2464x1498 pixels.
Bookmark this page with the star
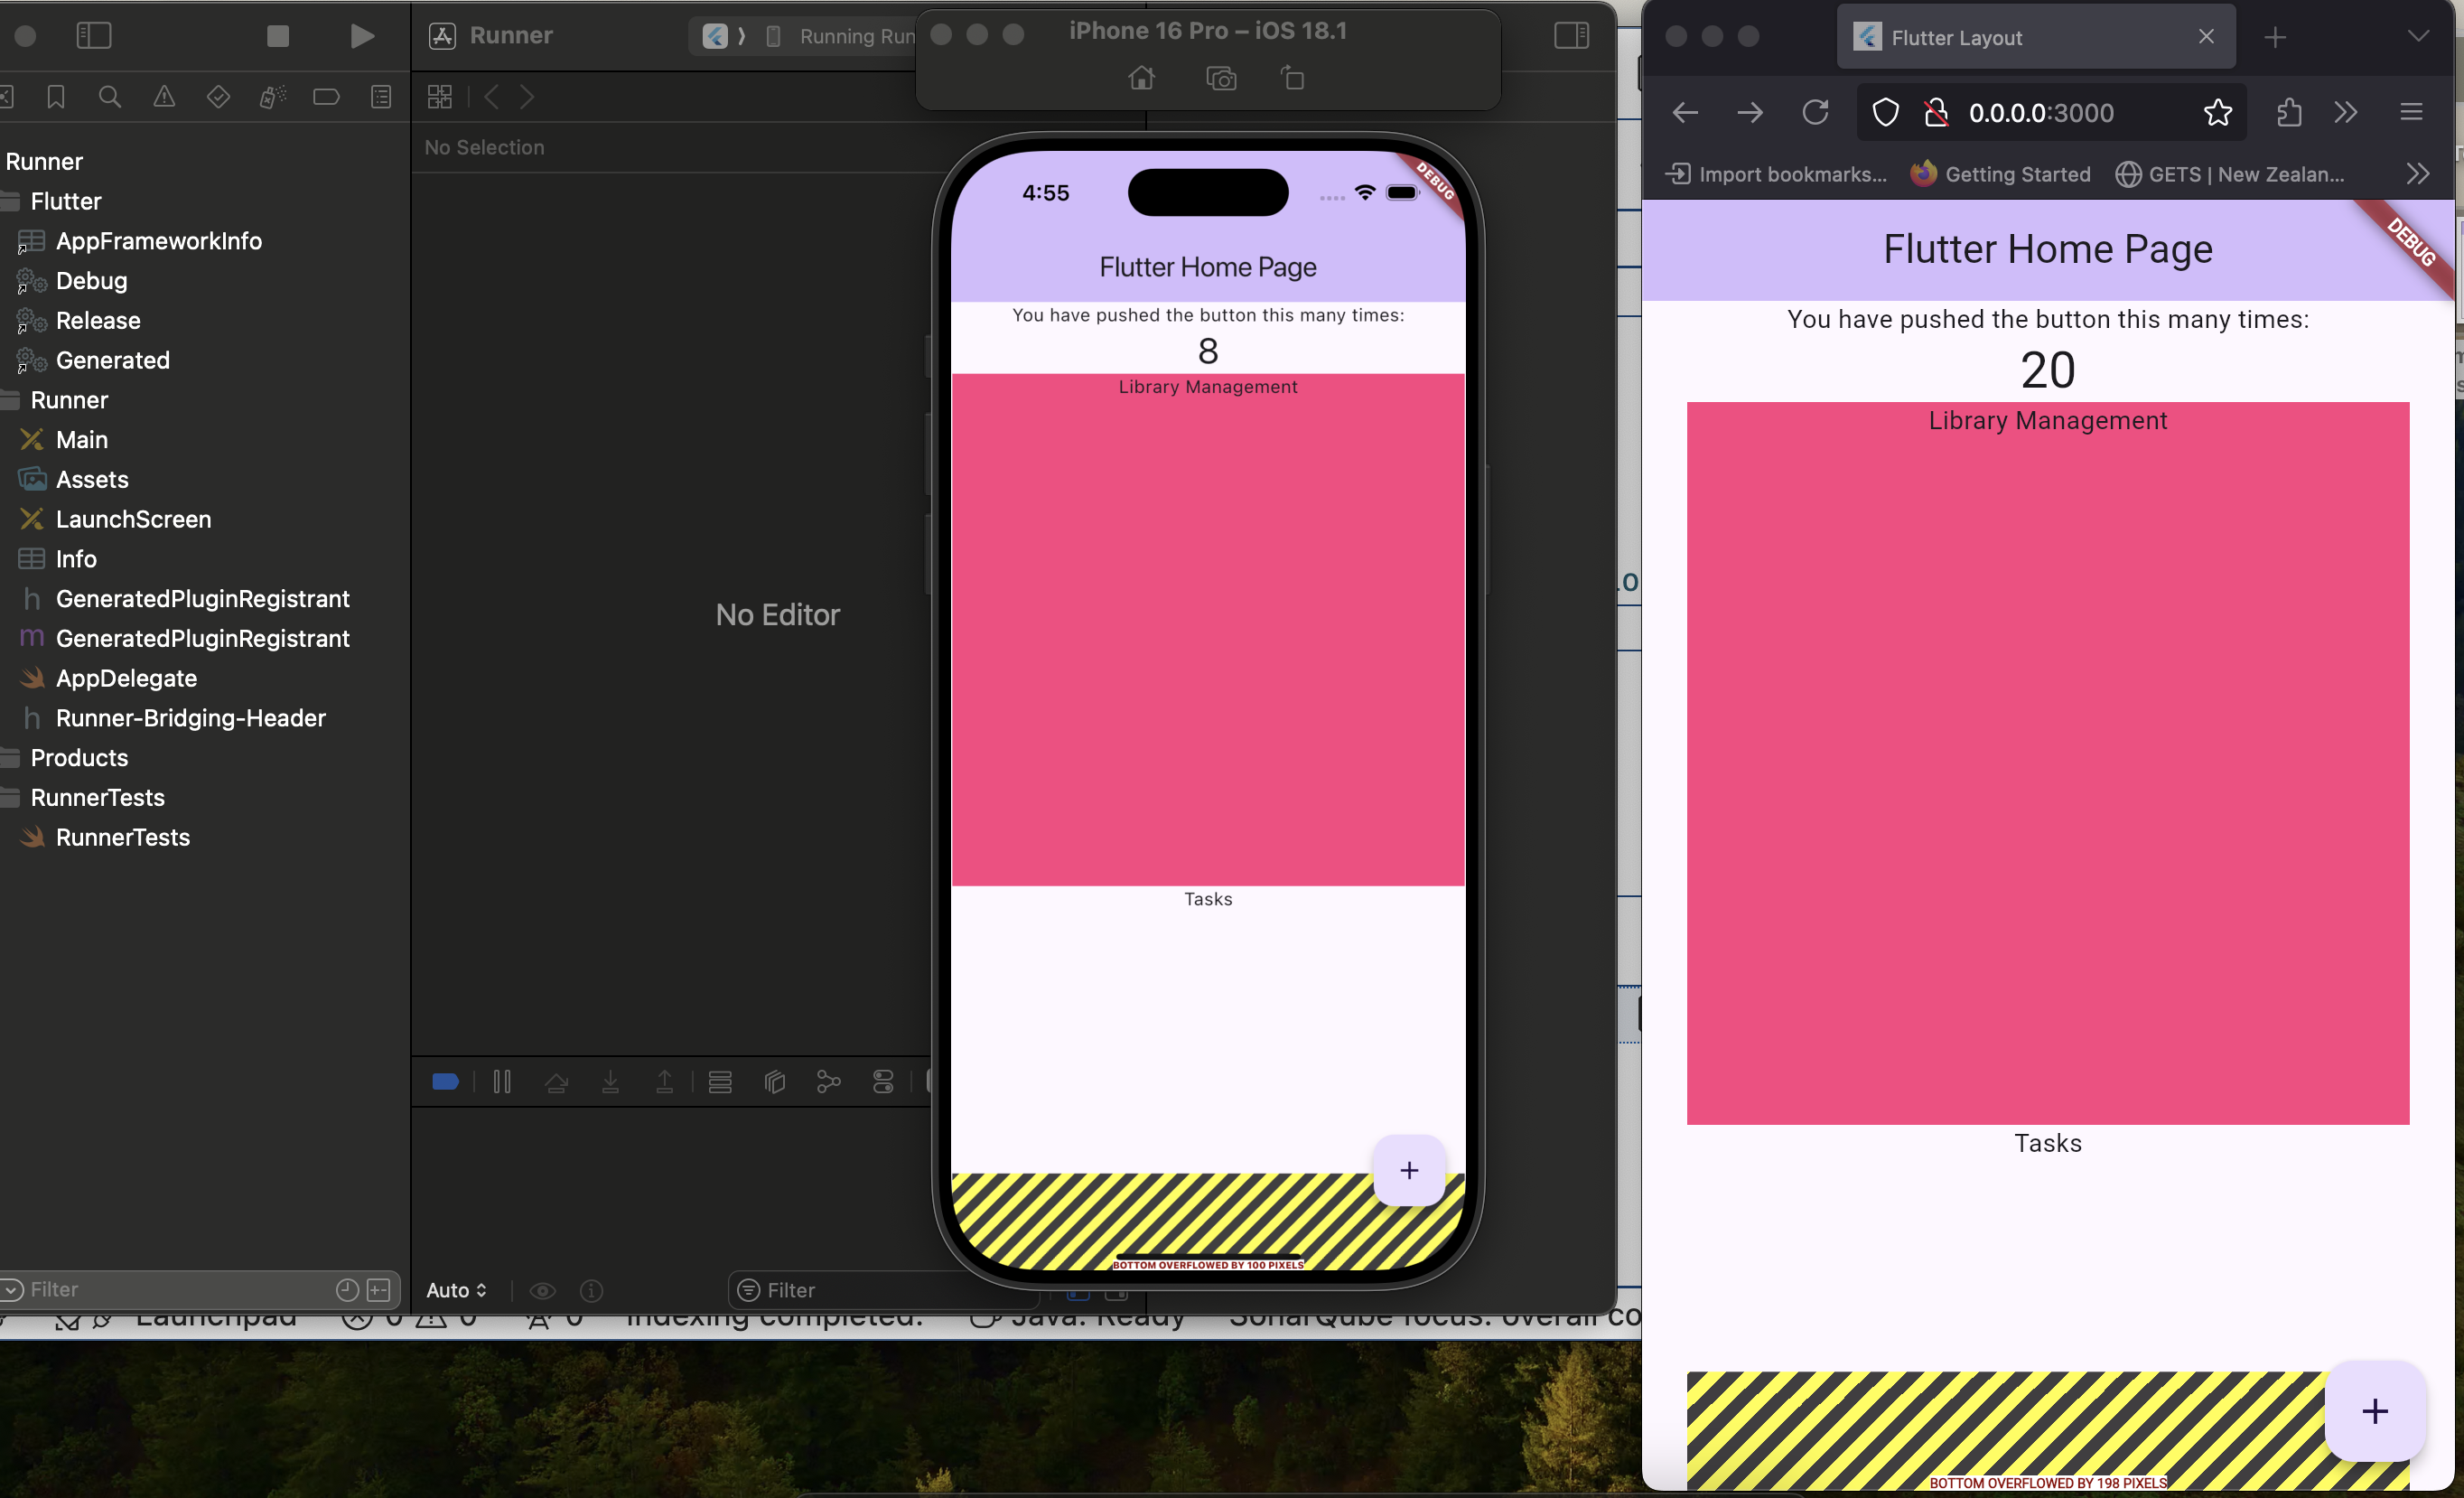point(2217,112)
